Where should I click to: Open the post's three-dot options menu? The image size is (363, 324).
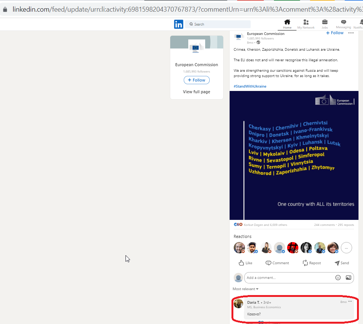[x=351, y=33]
